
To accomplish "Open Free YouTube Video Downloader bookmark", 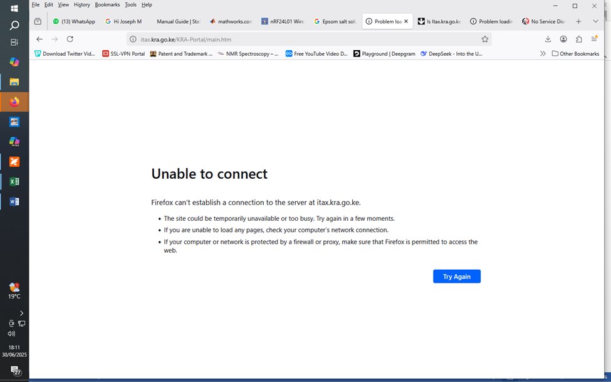I will [316, 54].
